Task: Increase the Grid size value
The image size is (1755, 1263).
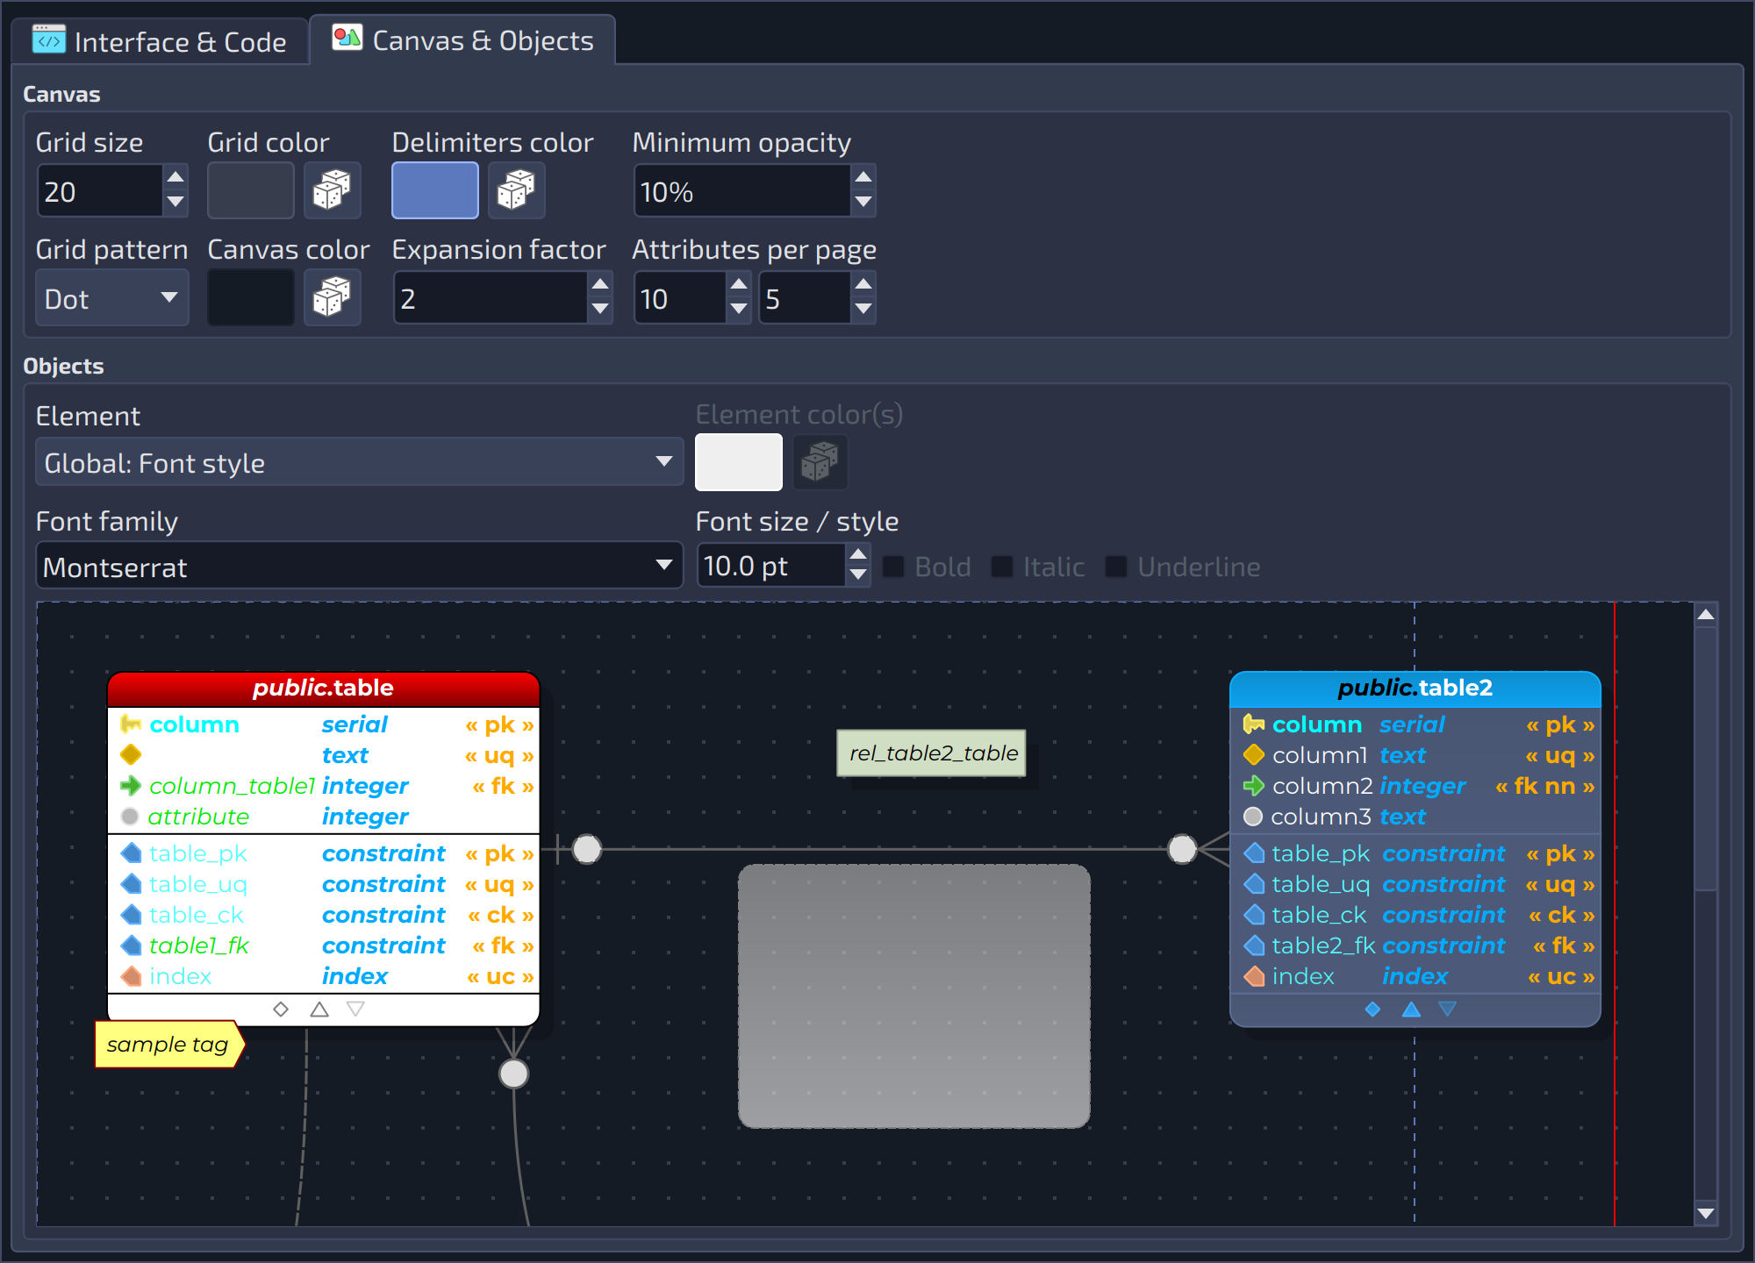Action: pyautogui.click(x=175, y=177)
